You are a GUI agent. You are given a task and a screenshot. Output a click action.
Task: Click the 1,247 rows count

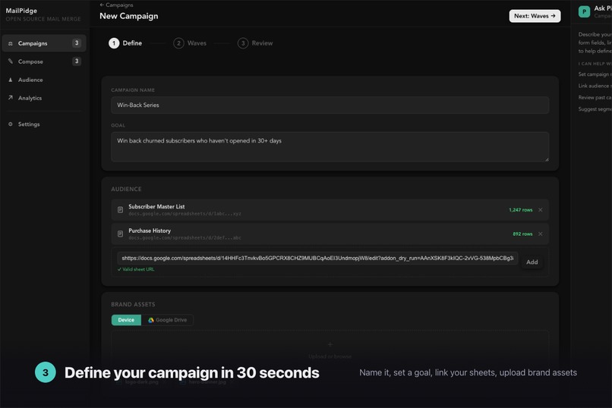pos(520,210)
